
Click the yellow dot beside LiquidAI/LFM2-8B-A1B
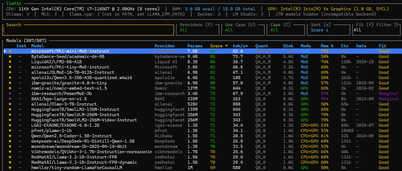10,62
